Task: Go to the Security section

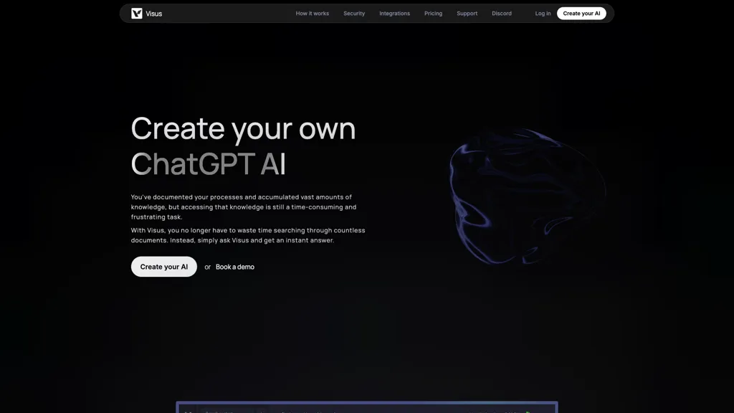Action: pos(354,14)
